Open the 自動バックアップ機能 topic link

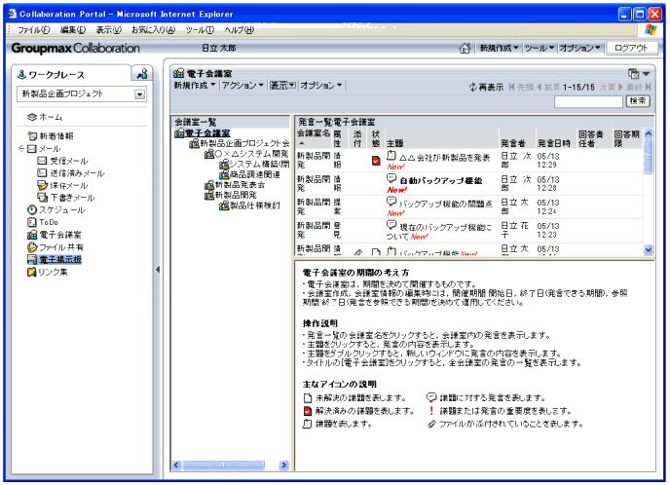[440, 180]
